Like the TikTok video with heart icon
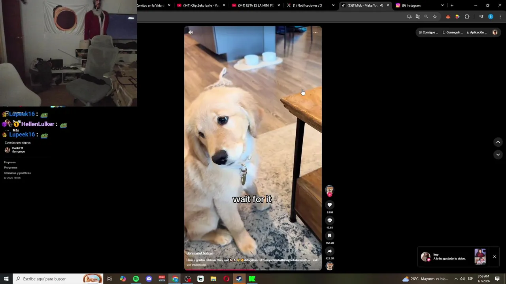This screenshot has height=284, width=506. click(329, 205)
